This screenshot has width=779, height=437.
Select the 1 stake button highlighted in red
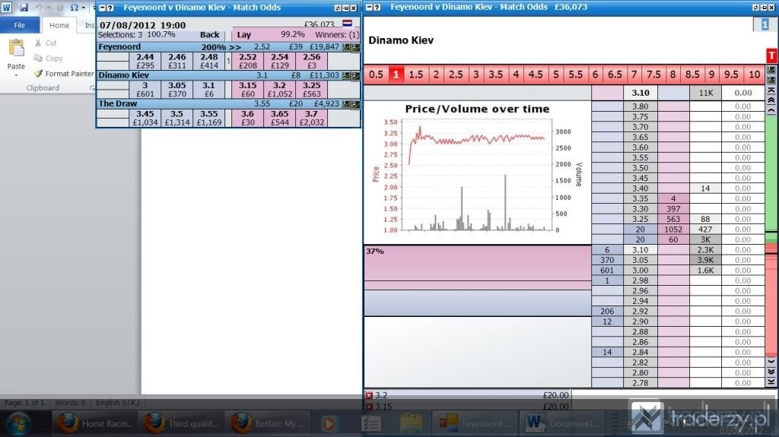coord(396,74)
